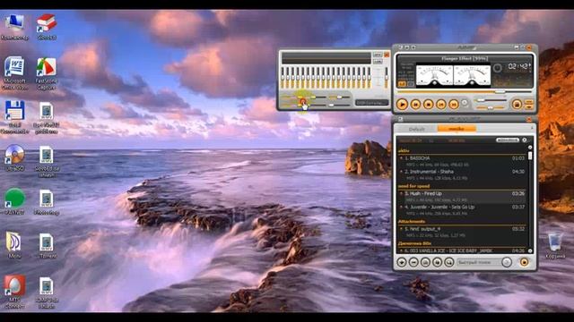The image size is (574, 322).
Task: Switch to the orange playlist tab
Action: point(457,129)
